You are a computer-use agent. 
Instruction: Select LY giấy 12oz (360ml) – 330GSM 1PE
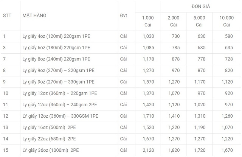[x=60, y=116]
